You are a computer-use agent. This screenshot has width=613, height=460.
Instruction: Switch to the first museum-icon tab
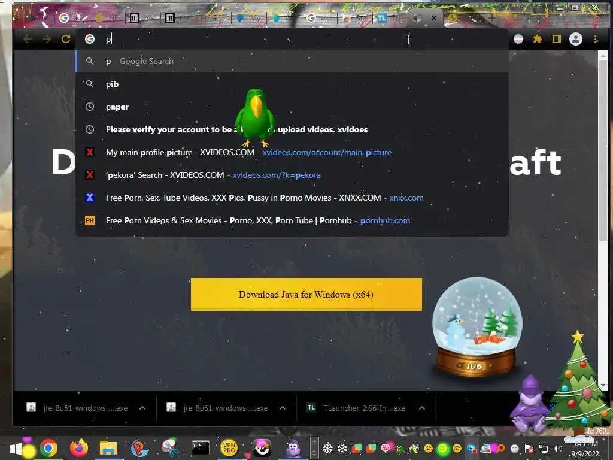[142, 18]
